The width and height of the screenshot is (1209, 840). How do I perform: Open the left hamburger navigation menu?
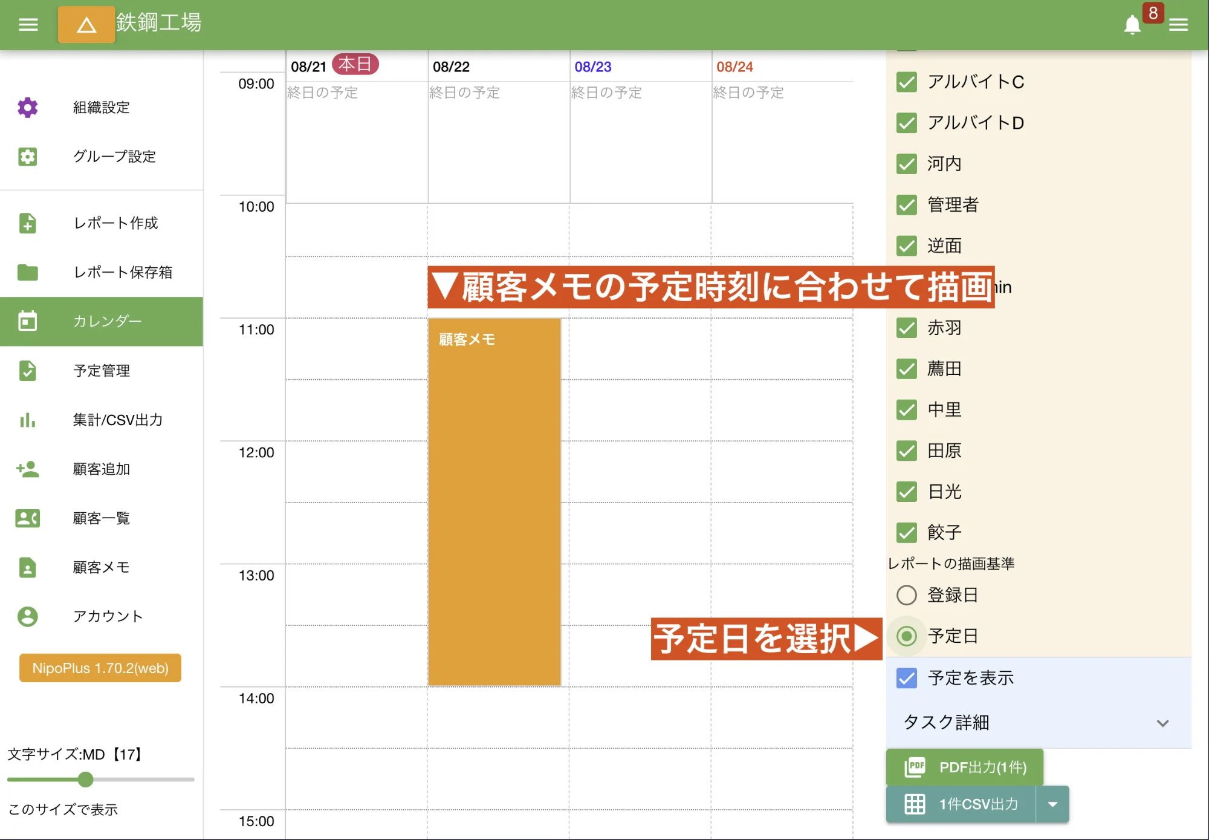tap(27, 24)
